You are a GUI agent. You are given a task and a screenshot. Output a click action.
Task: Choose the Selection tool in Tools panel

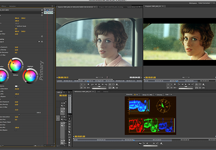coord(69,119)
